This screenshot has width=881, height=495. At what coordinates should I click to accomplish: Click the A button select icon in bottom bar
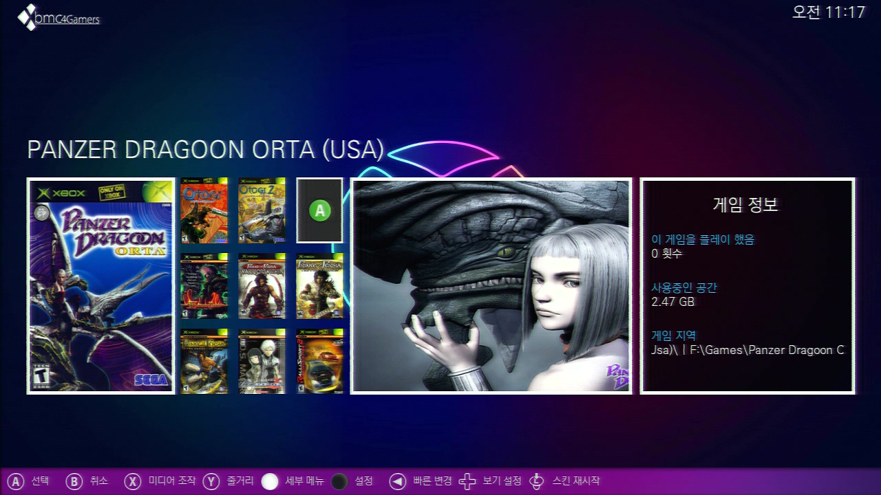pos(16,481)
